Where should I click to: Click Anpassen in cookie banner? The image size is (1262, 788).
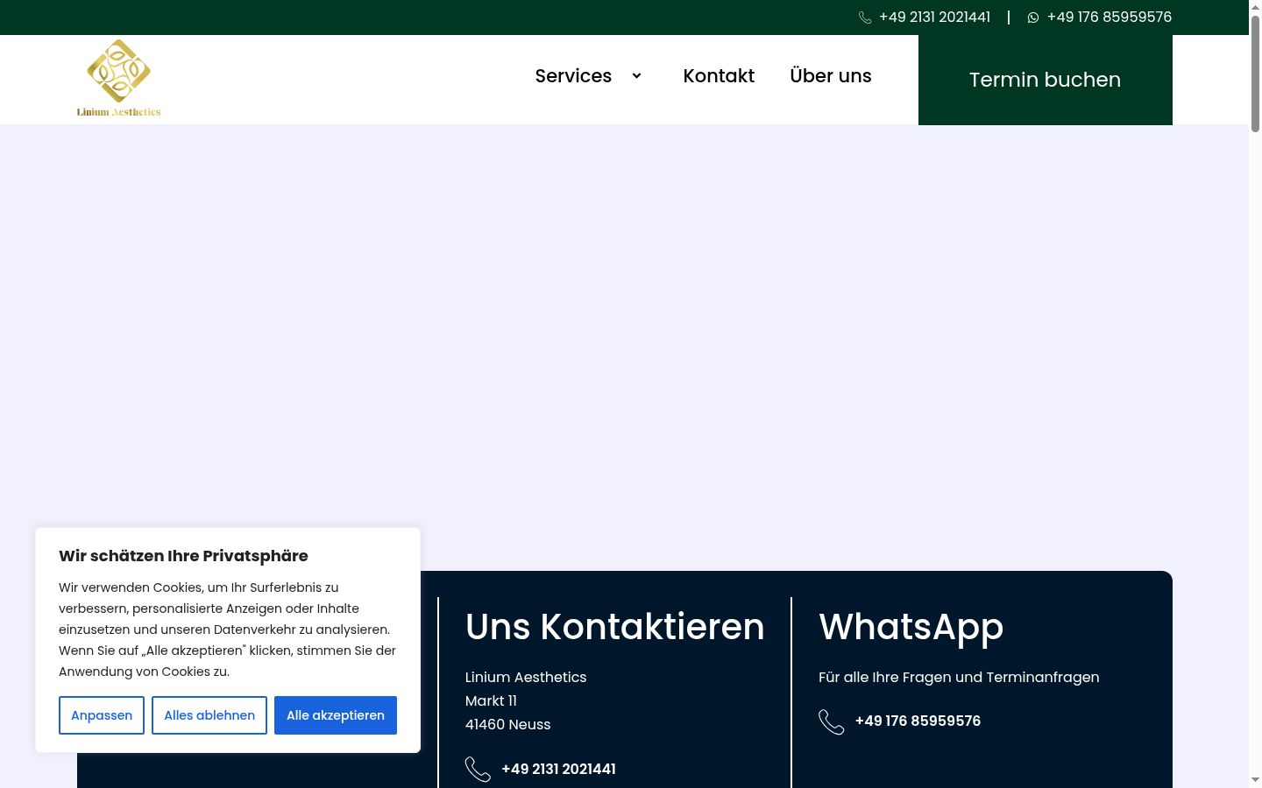[102, 715]
